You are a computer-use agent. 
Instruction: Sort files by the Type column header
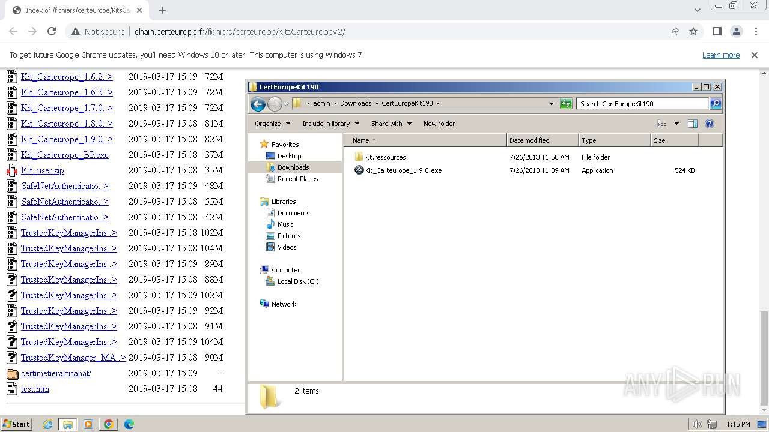pyautogui.click(x=615, y=140)
